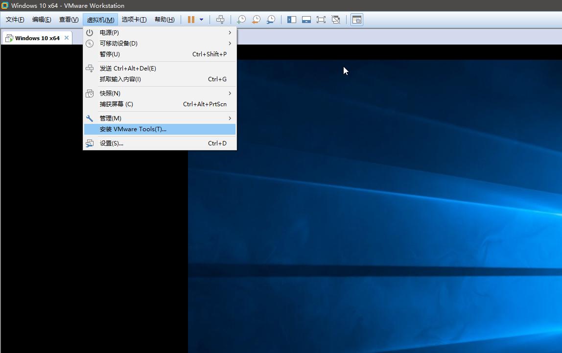Choose 发送 Ctrl+Alt+Del(E) menu entry
Viewport: 562px width, 353px height.
pos(160,69)
